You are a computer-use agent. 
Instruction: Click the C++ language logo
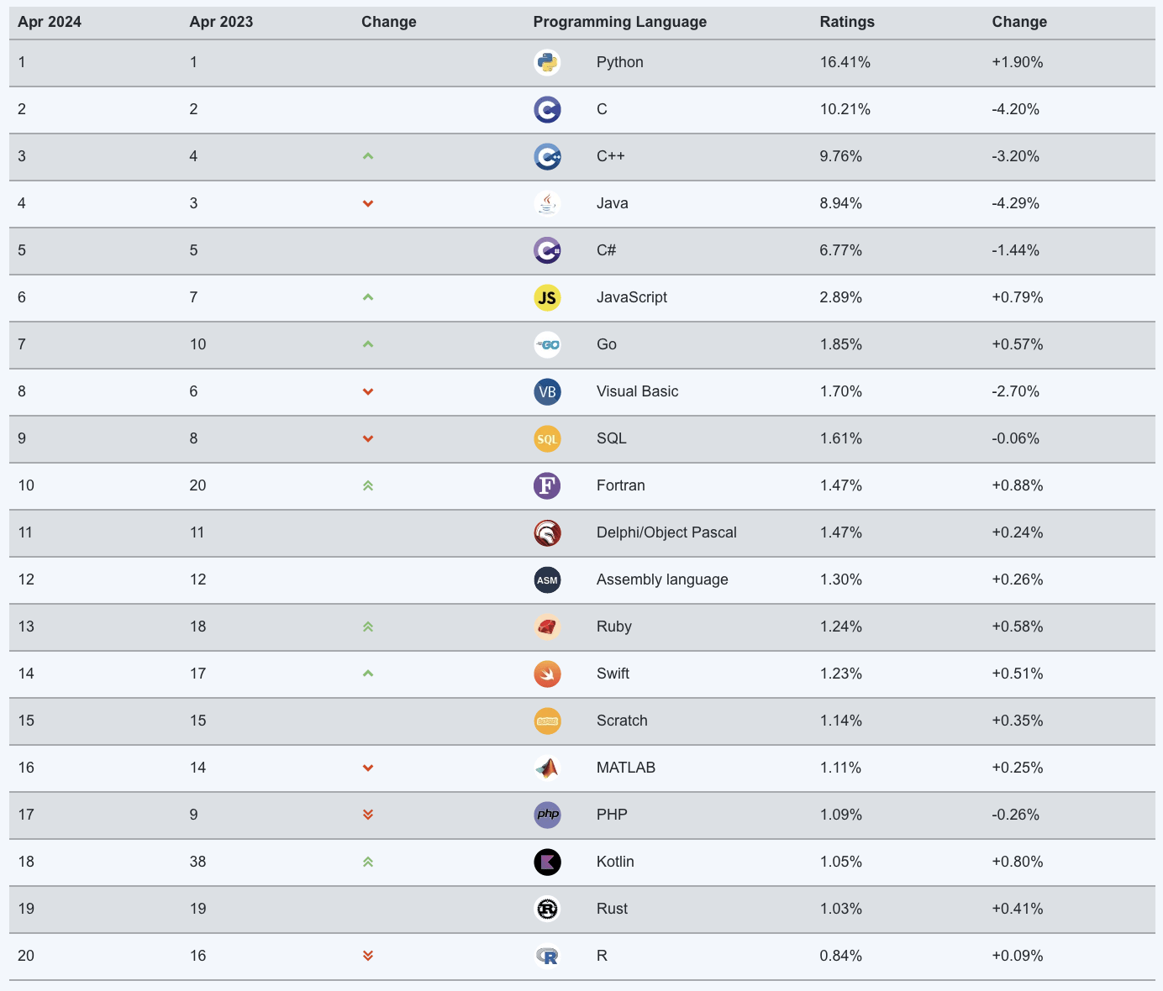point(547,156)
